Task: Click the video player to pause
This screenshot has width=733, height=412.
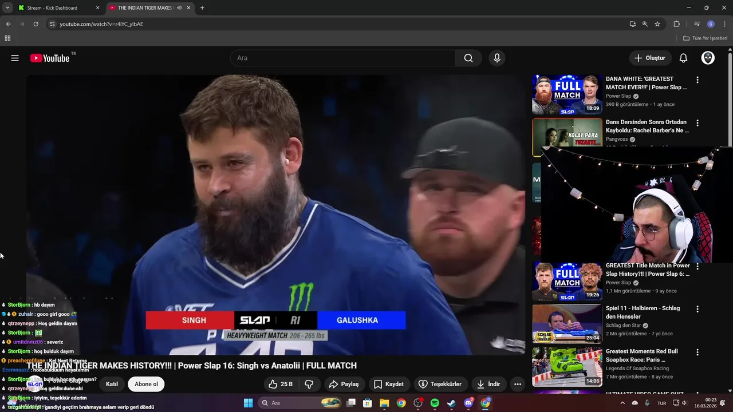Action: coord(275,215)
